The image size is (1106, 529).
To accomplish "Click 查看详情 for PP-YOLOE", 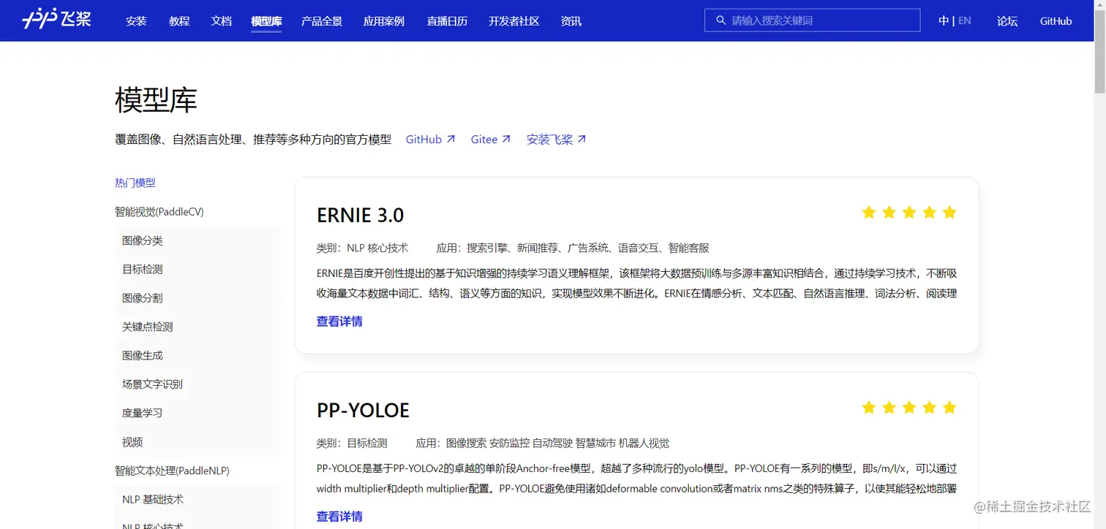I will click(x=339, y=517).
